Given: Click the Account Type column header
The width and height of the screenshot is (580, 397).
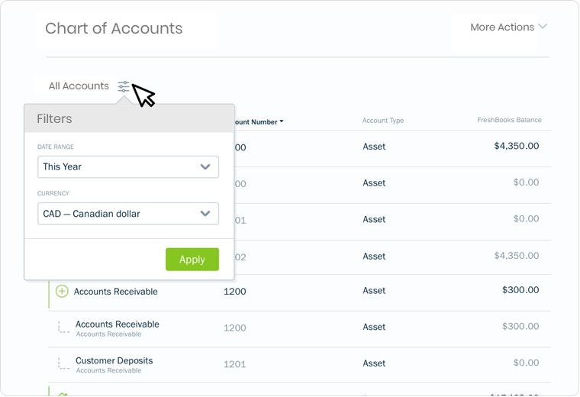Looking at the screenshot, I should [383, 121].
